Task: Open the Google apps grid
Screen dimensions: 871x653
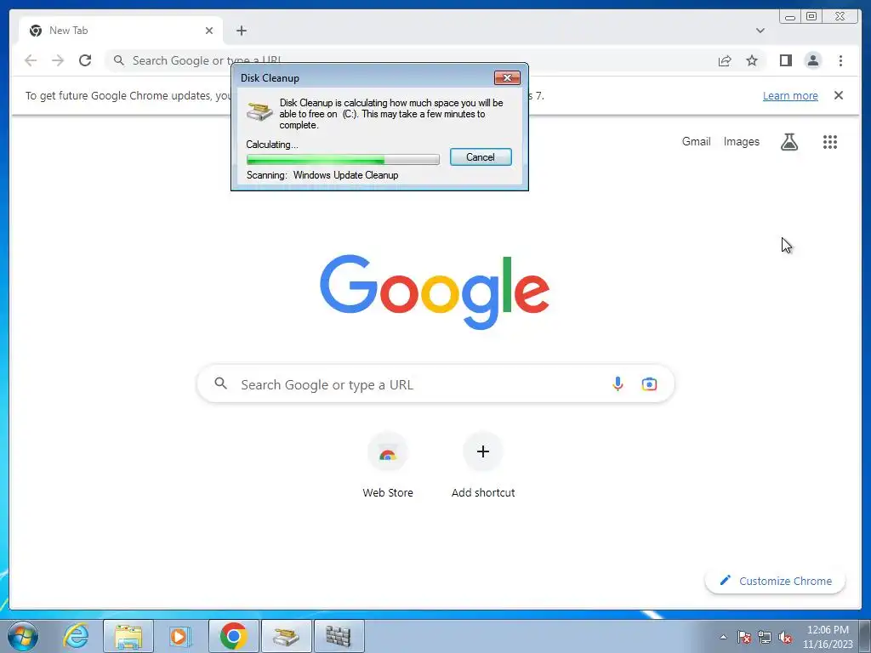Action: pos(830,142)
